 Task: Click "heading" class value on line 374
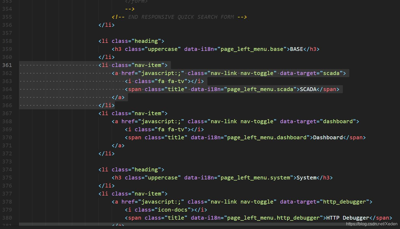[146, 170]
